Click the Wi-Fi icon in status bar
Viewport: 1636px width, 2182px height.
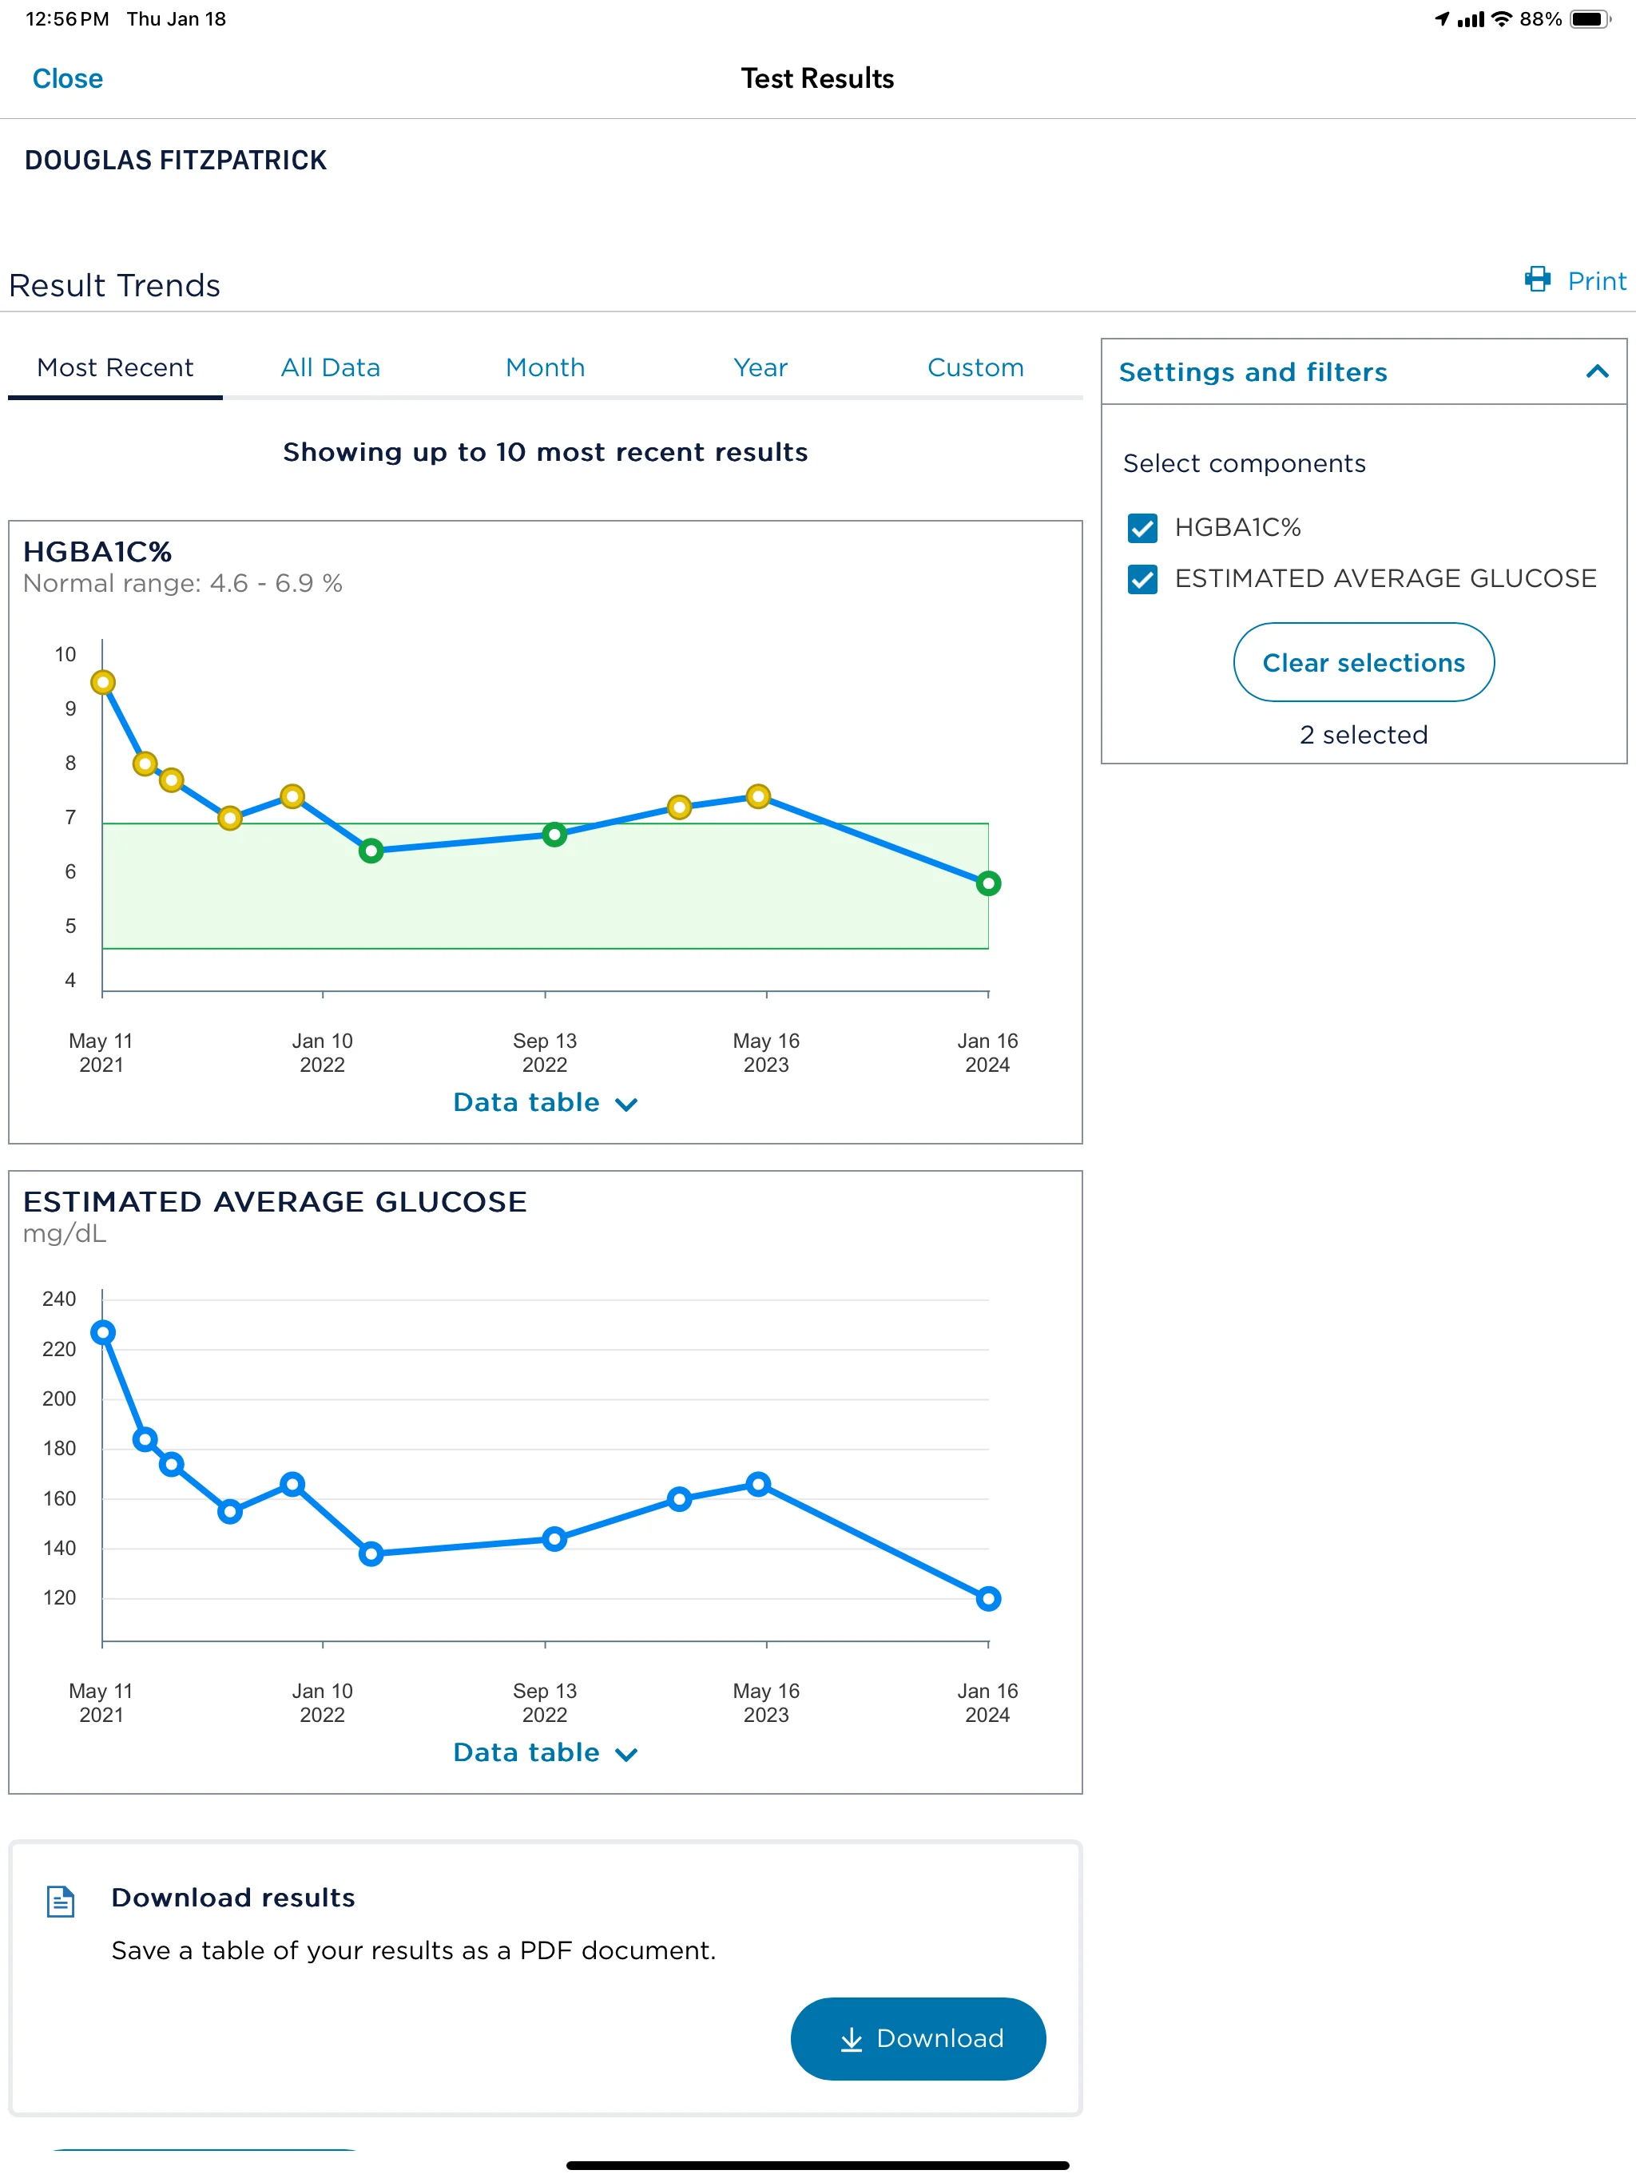point(1501,18)
